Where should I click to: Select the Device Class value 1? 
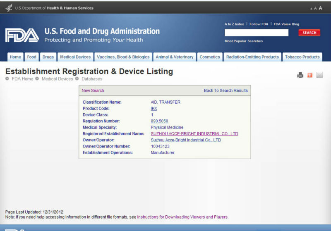[152, 115]
